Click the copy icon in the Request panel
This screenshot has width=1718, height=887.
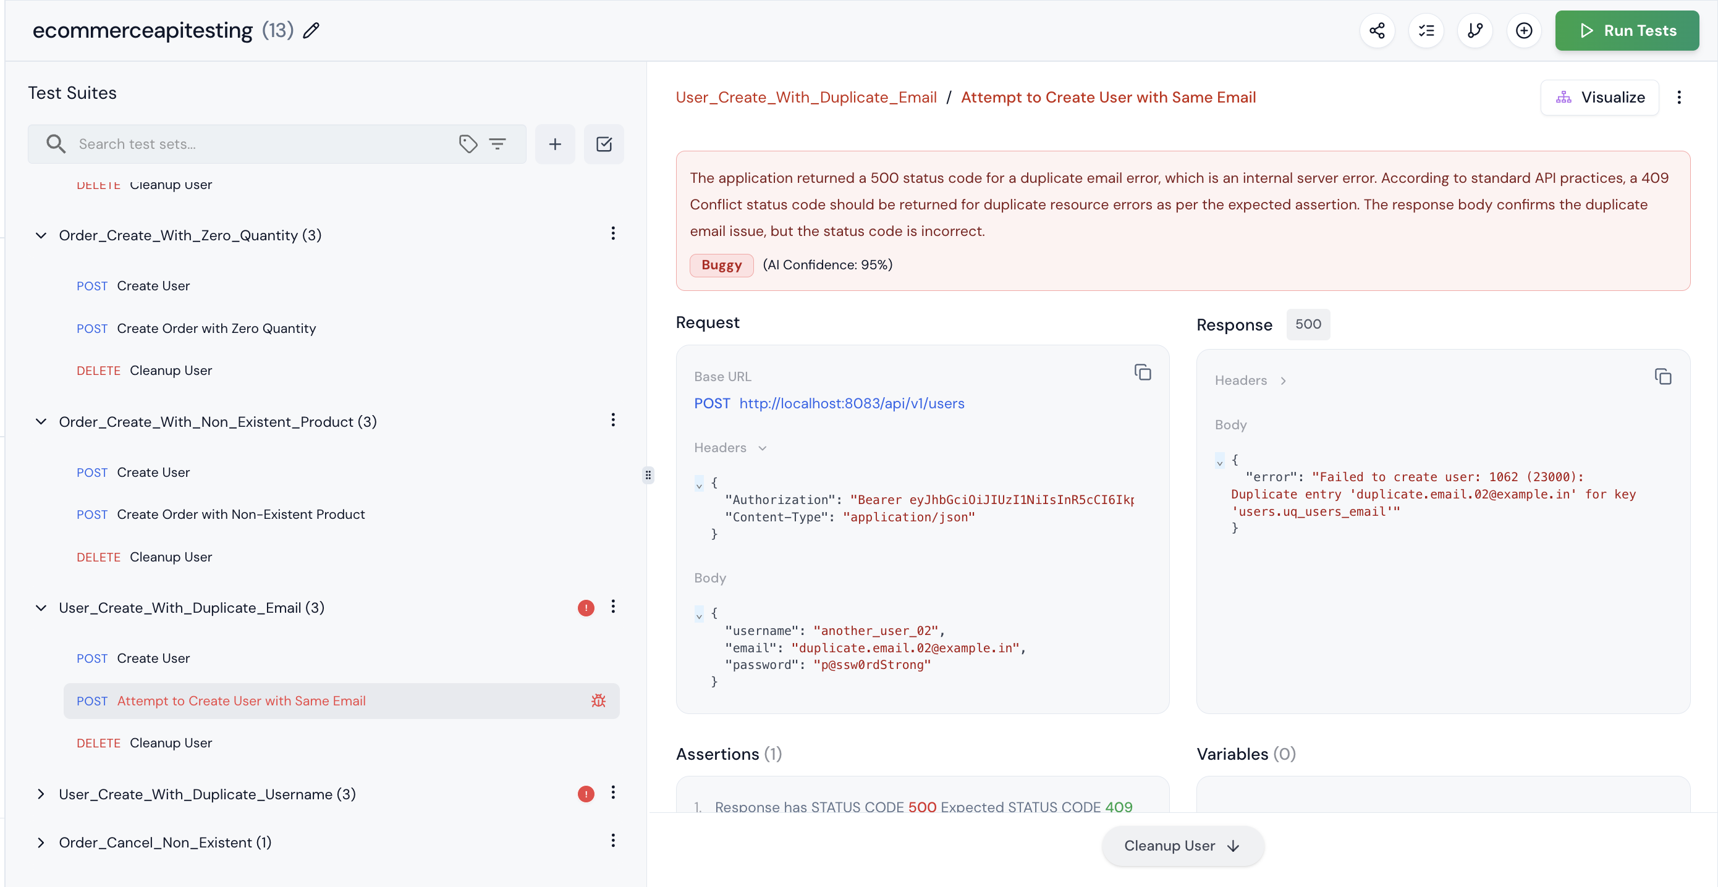1143,372
